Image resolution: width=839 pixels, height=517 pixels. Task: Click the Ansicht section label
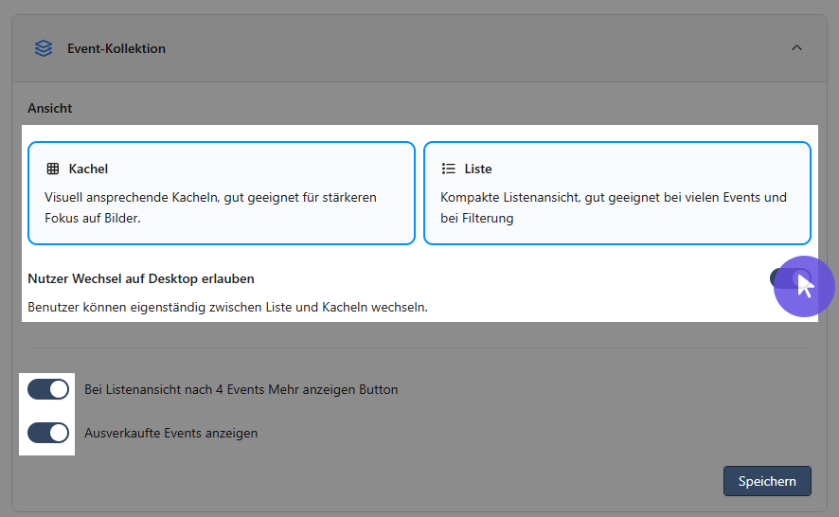pyautogui.click(x=50, y=108)
